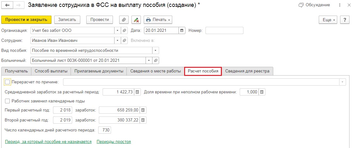
Task: Open calculator for second year заработок 380 337,22
Action: point(143,120)
